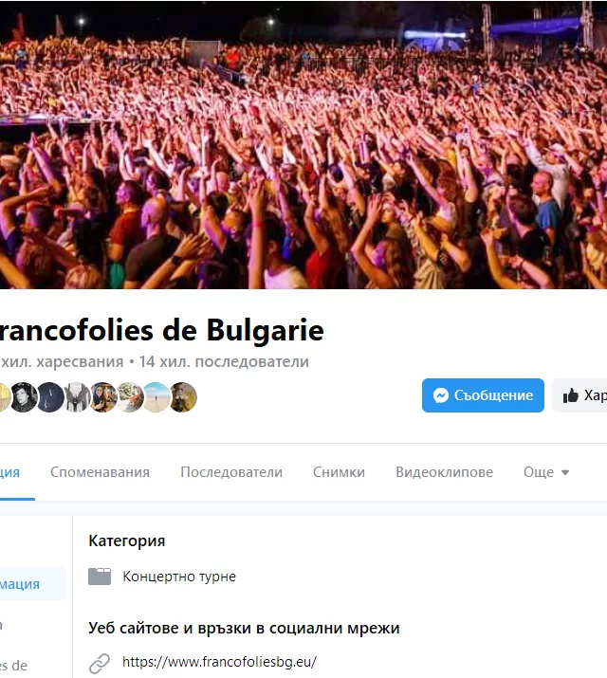
Task: Open the francofoliesbg.eu website link
Action: [220, 662]
